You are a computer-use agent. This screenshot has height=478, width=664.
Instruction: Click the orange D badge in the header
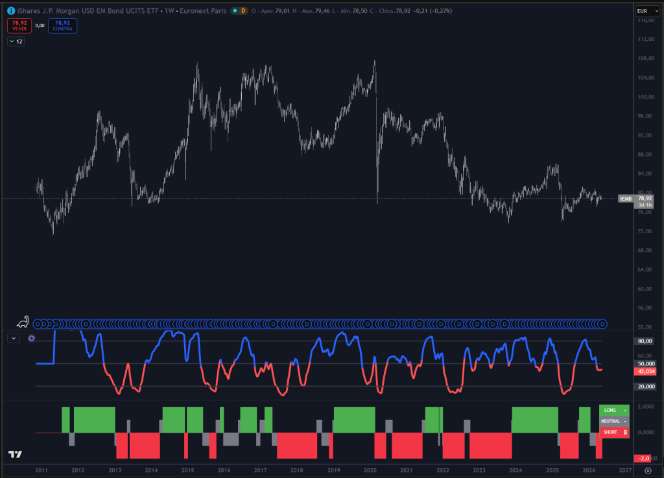243,11
